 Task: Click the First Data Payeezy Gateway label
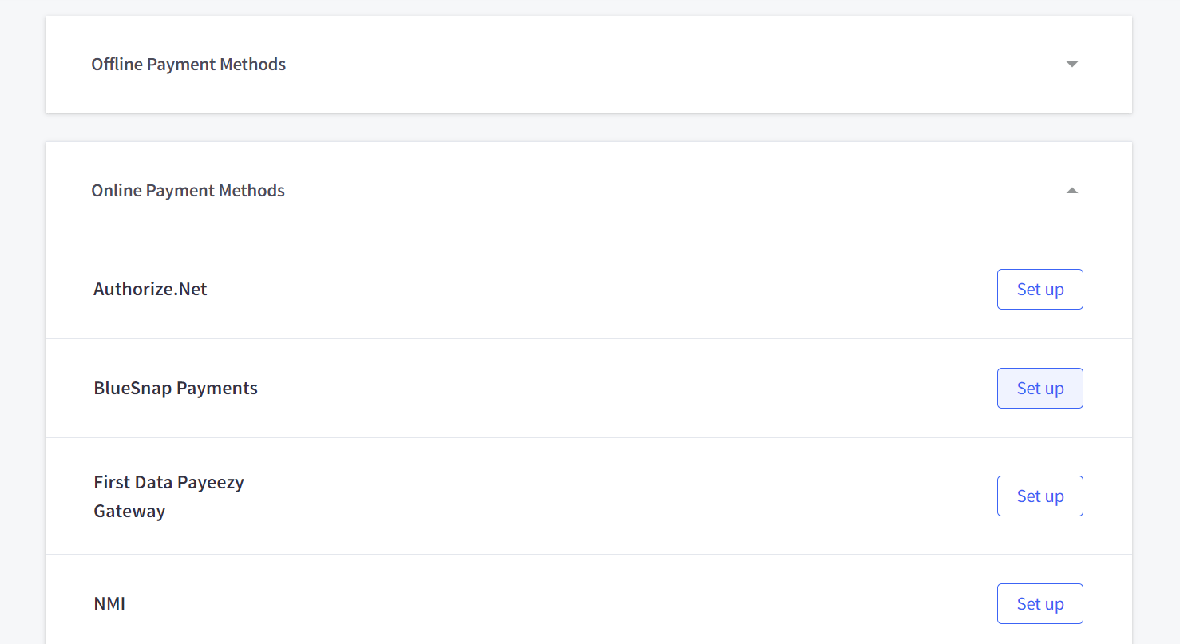pyautogui.click(x=168, y=496)
